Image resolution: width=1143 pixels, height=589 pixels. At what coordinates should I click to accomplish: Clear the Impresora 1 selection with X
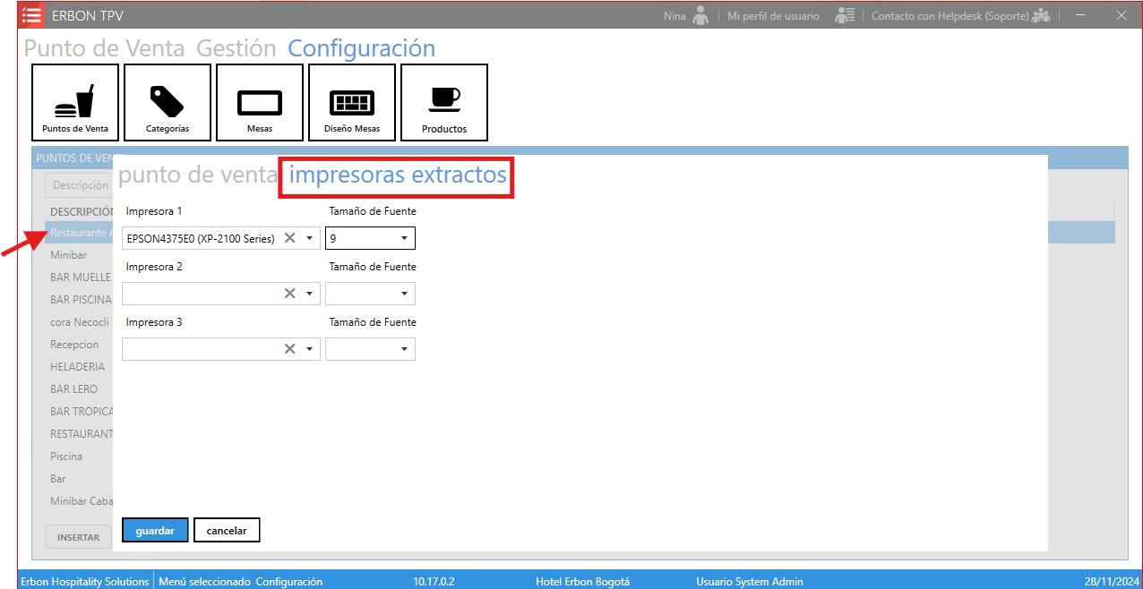(x=289, y=238)
